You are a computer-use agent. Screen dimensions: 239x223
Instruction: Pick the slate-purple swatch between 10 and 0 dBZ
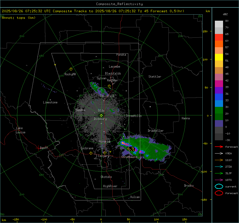click(219, 124)
